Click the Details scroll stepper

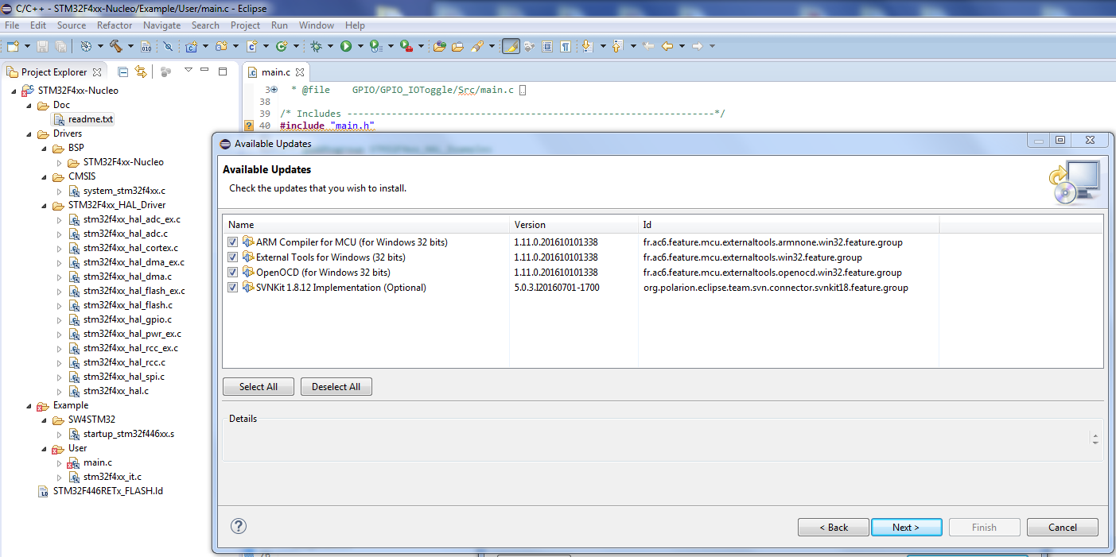(x=1095, y=438)
